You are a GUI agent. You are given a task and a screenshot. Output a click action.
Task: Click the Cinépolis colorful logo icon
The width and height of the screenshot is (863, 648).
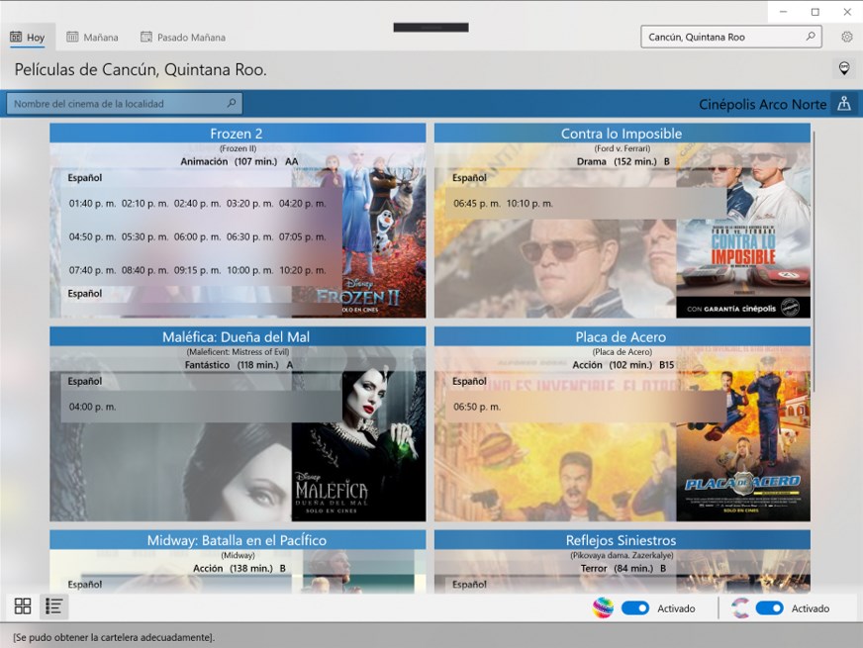coord(603,607)
